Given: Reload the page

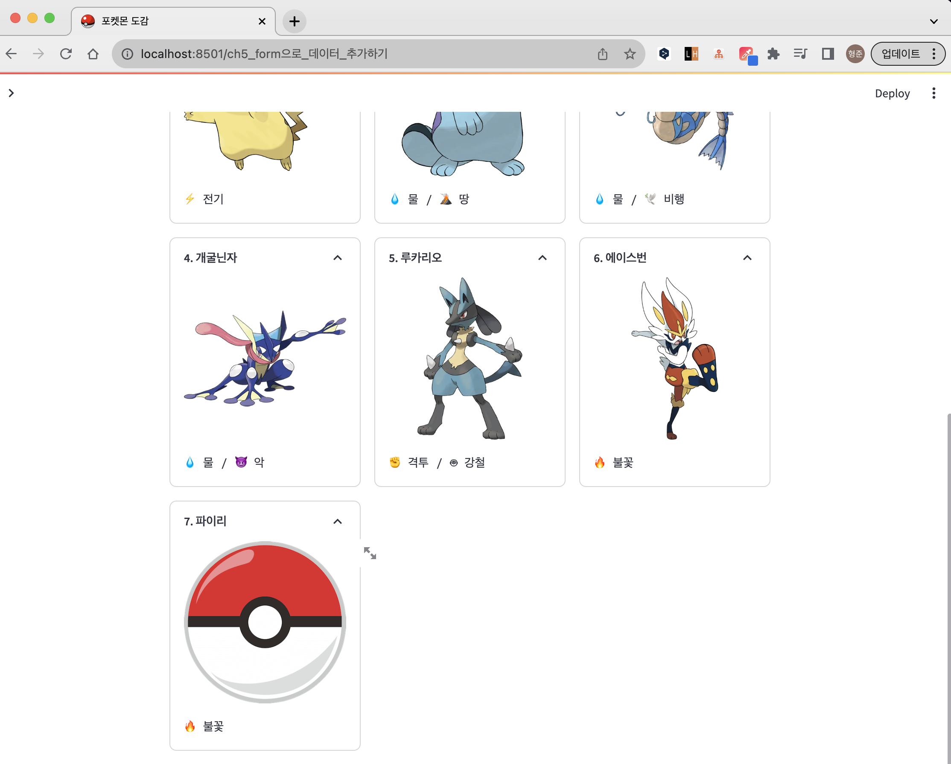Looking at the screenshot, I should 66,54.
